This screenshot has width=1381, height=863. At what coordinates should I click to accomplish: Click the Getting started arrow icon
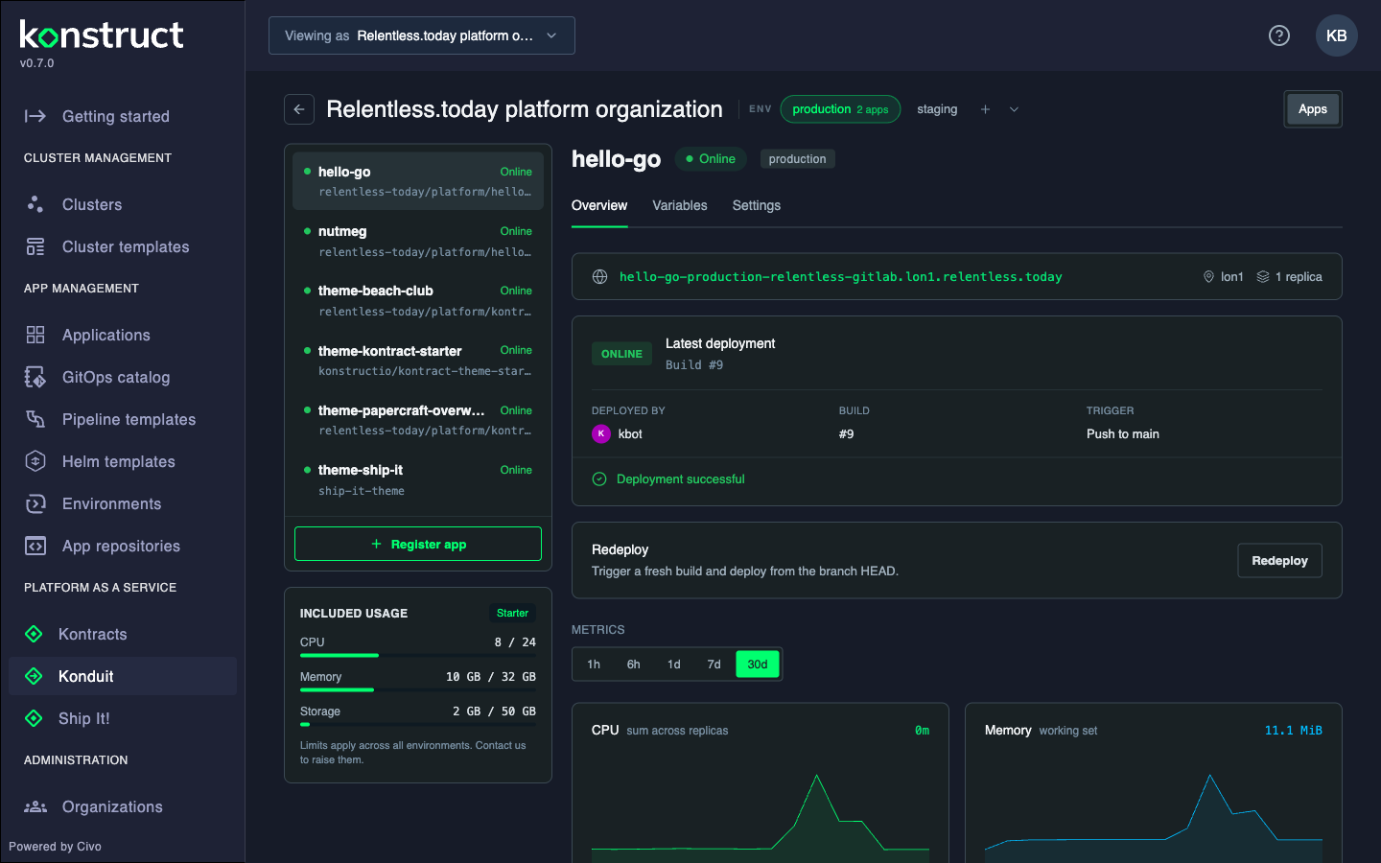35,116
